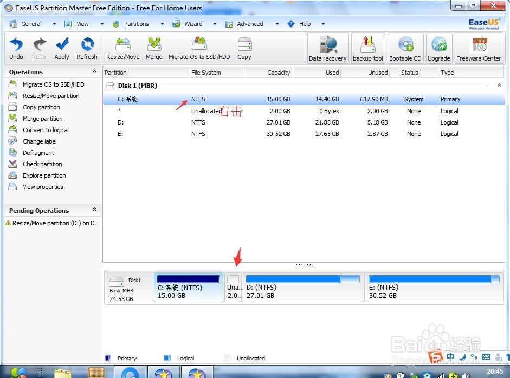Viewport: 510px width, 378px height.
Task: Use the Copy toolbar tool
Action: (244, 49)
